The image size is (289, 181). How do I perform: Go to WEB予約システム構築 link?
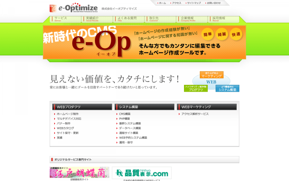(x=133, y=138)
